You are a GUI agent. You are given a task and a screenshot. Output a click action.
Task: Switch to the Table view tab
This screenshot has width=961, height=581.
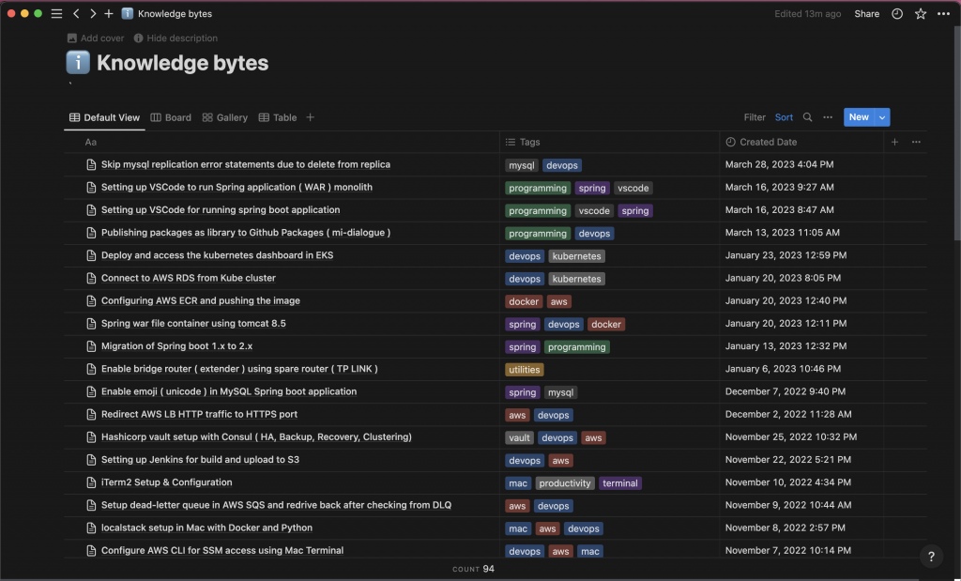278,117
